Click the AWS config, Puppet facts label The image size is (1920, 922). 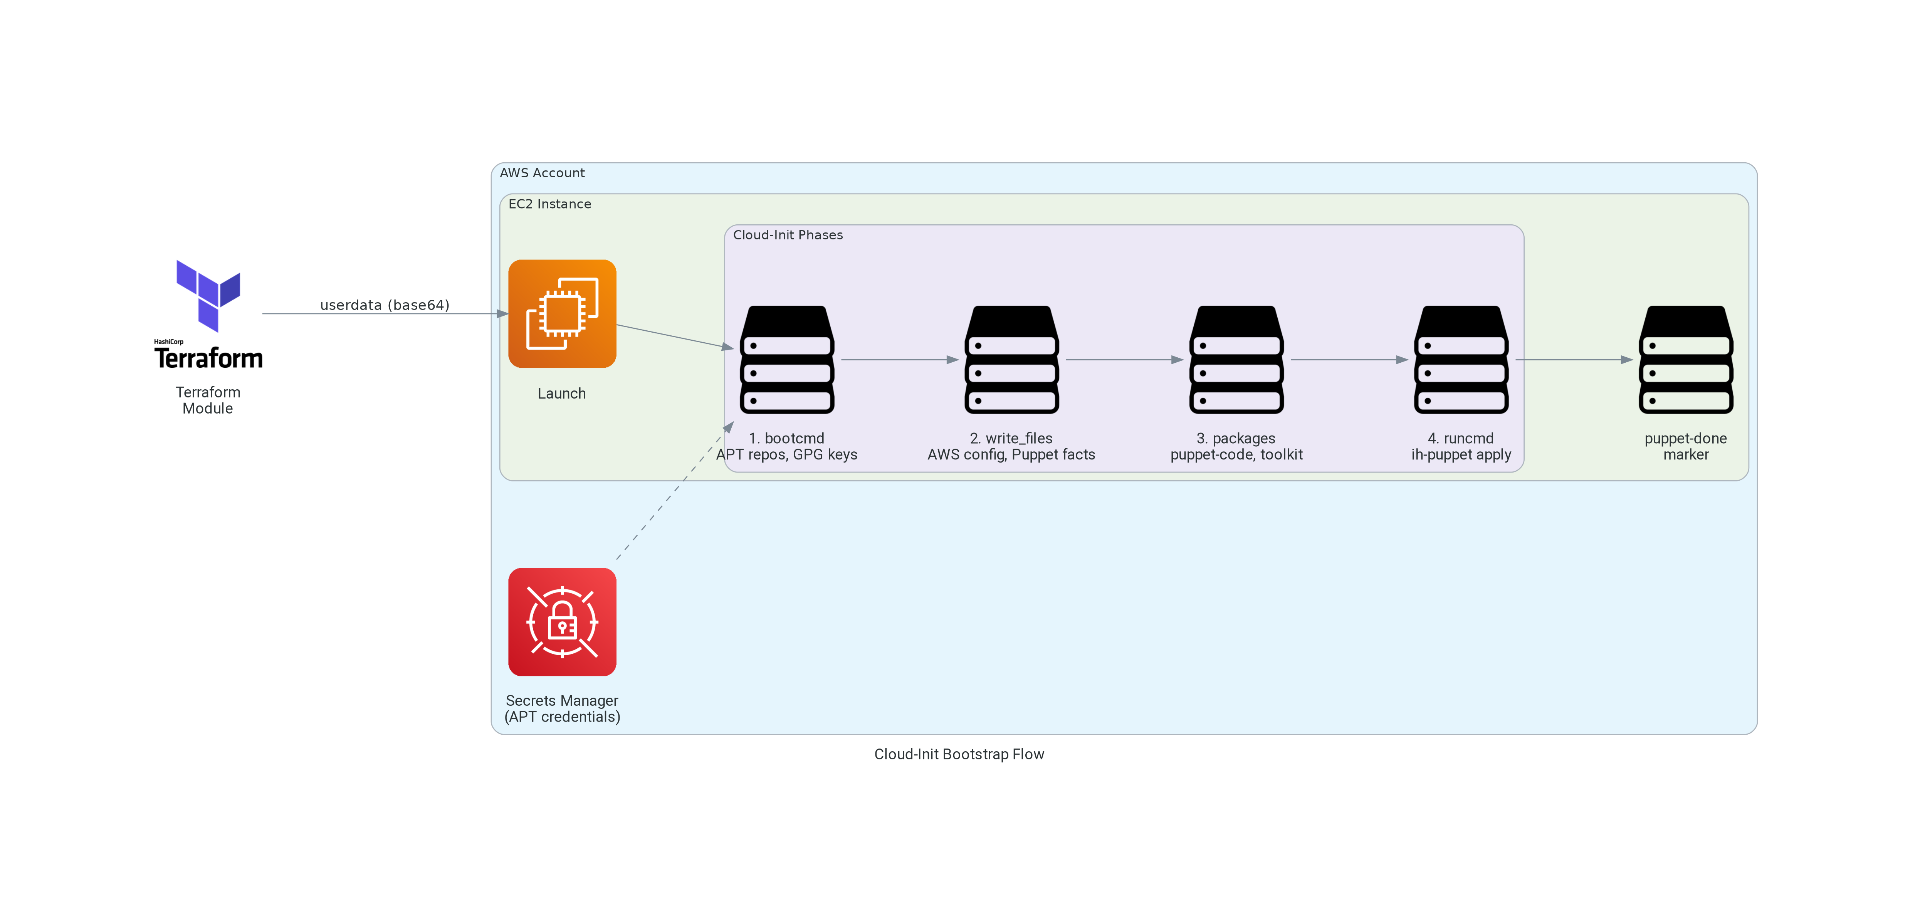tap(1011, 454)
